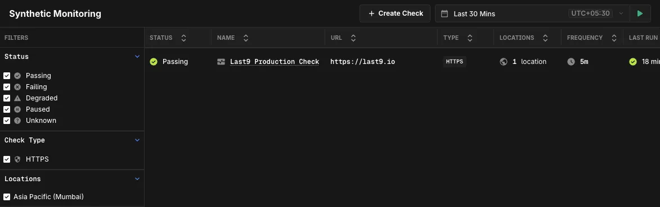Collapse the Locations filter section
660x207 pixels.
pos(137,178)
